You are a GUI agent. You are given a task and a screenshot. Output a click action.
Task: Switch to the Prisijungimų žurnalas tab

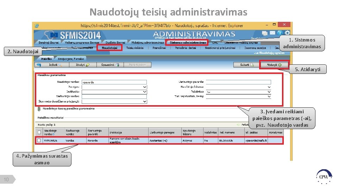(x=71, y=59)
